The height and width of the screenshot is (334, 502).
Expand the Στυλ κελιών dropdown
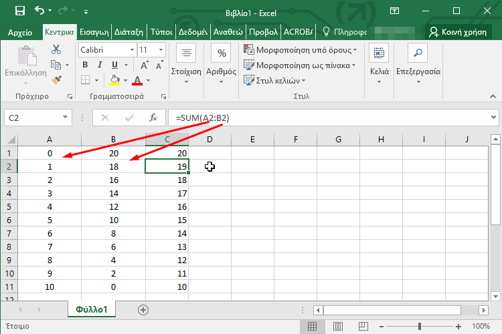point(295,79)
